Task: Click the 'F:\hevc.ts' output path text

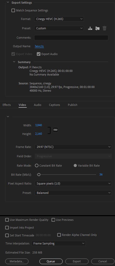Action: tap(35, 67)
